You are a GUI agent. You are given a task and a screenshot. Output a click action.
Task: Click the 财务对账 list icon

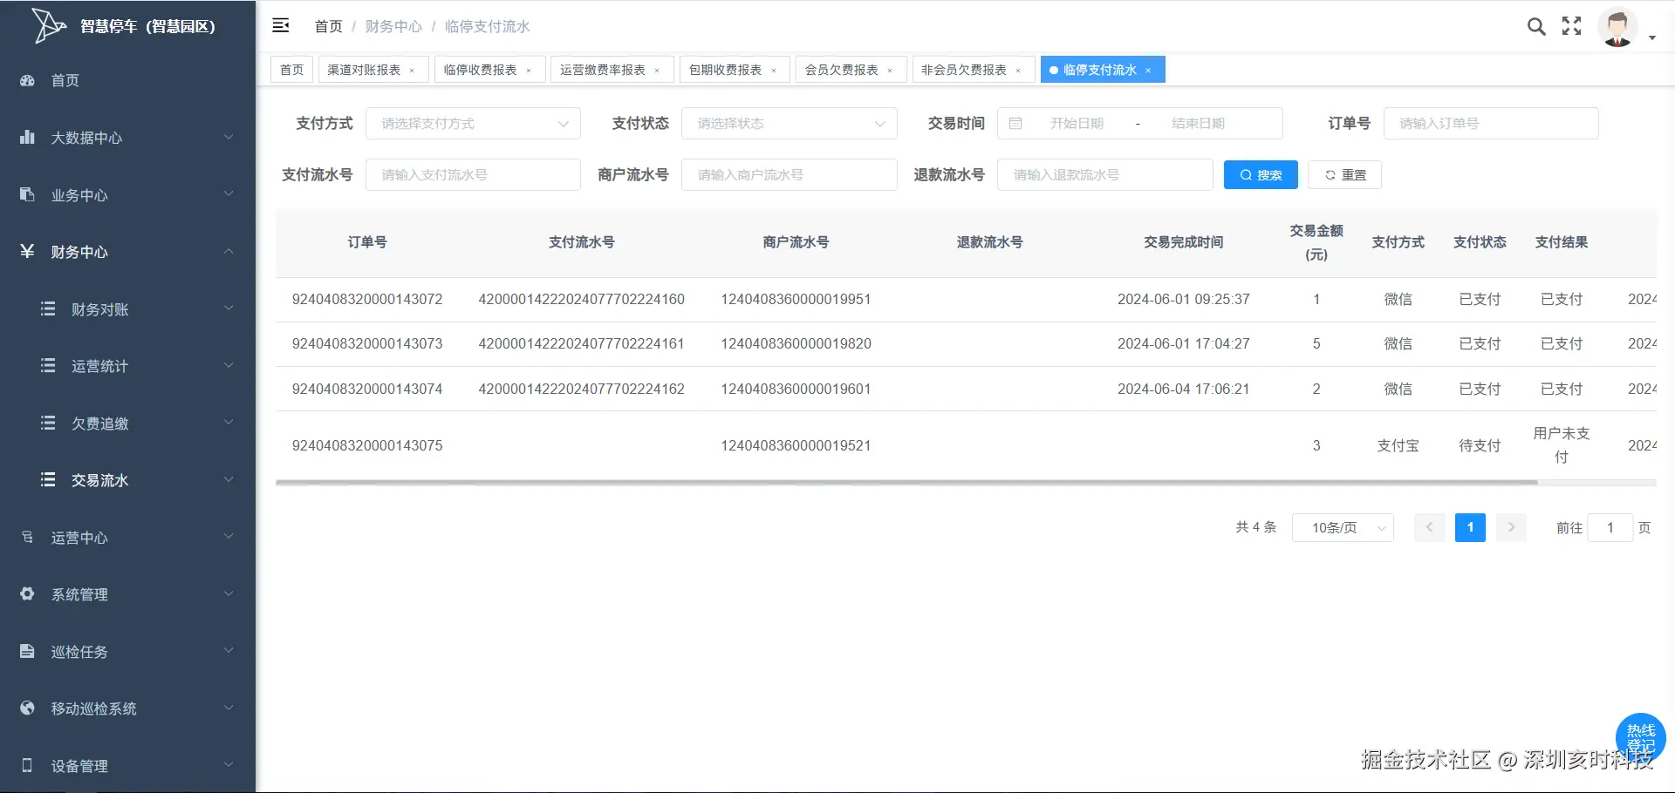[x=48, y=308]
